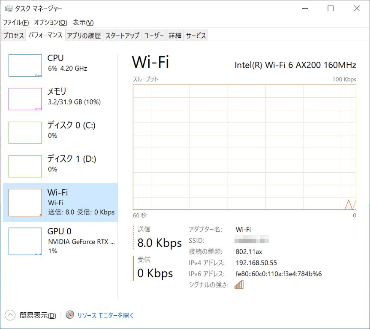370x329 pixels.
Task: Click the アダプター名 value "Wi-Fi"
Action: (x=243, y=230)
